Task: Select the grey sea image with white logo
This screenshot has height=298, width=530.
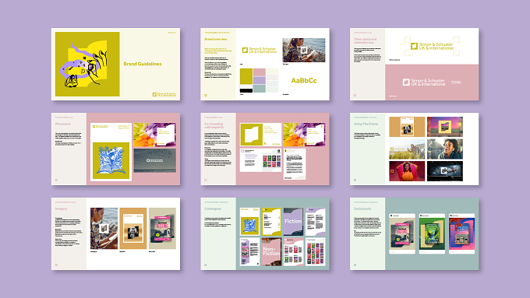Action: (154, 160)
